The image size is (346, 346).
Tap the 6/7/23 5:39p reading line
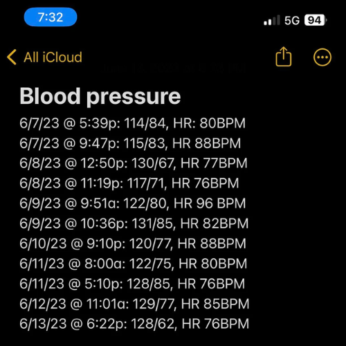132,123
